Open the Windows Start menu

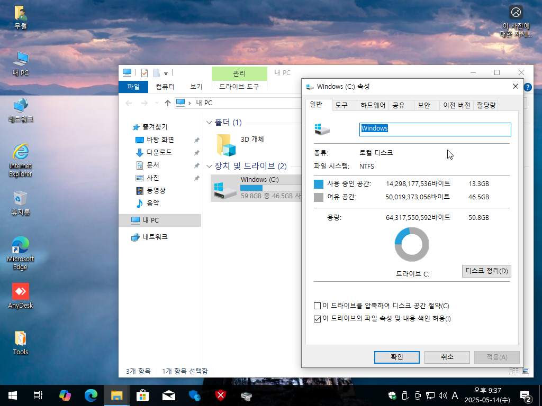click(13, 395)
